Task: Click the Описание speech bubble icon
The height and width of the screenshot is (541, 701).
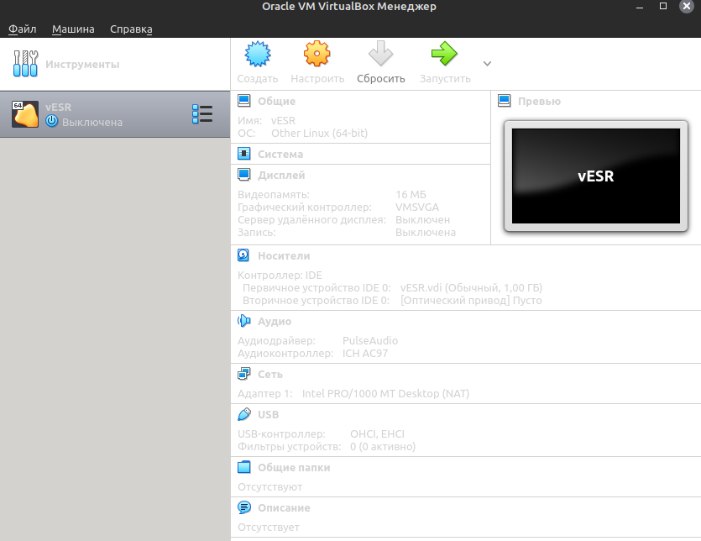Action: [x=243, y=507]
